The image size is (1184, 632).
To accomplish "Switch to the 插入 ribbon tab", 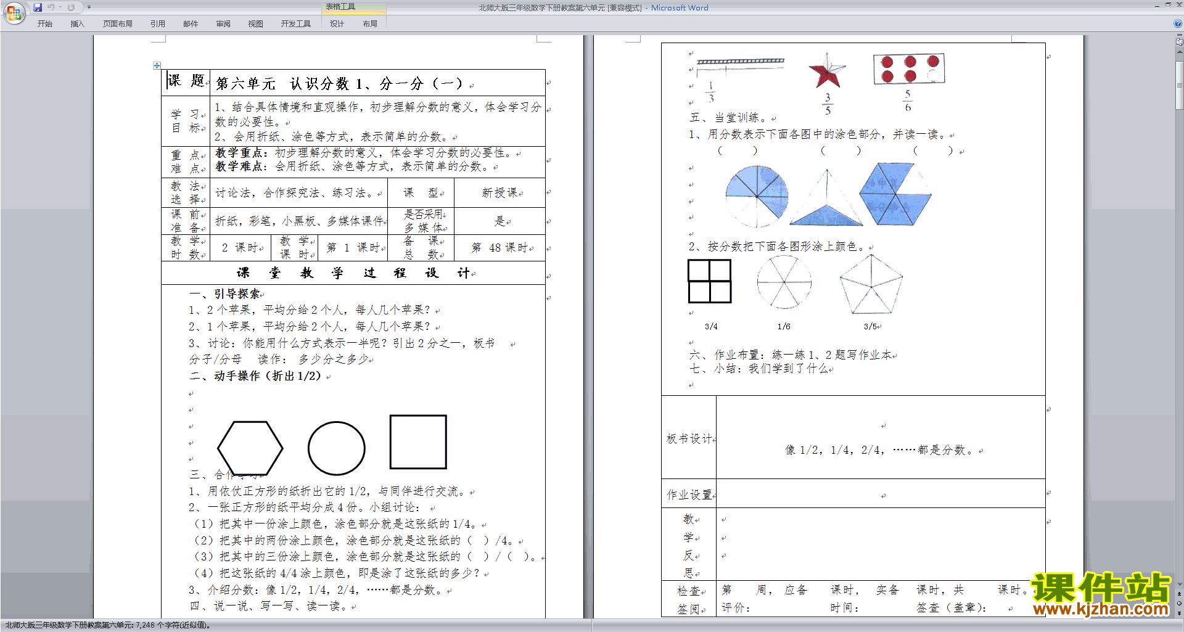I will click(77, 23).
